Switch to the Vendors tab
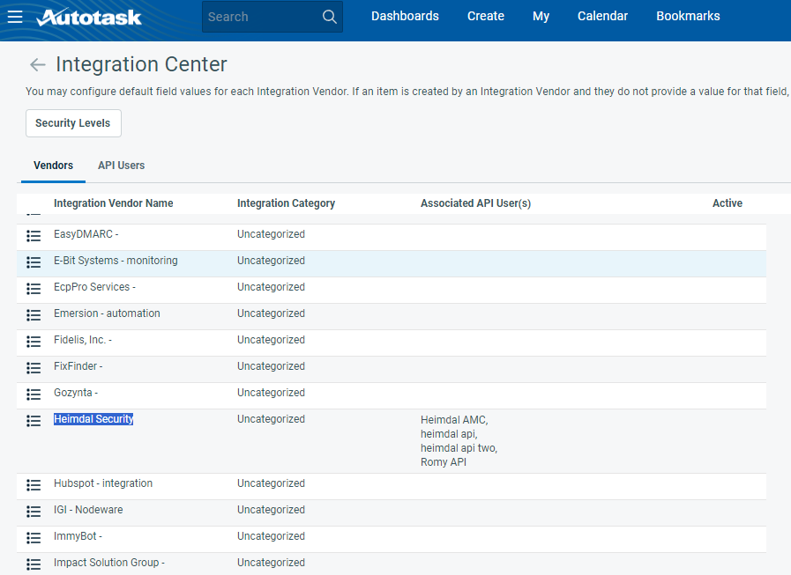The width and height of the screenshot is (791, 575). 53,166
